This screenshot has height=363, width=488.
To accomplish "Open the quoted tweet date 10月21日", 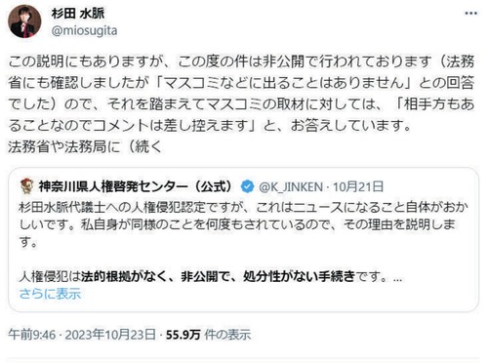I will tap(358, 187).
